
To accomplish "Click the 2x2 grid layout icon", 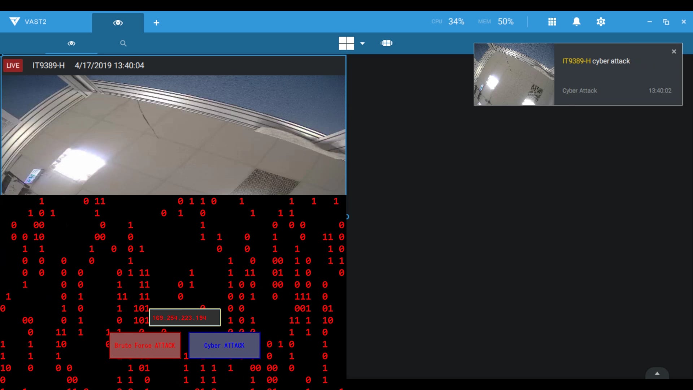I will (x=346, y=43).
